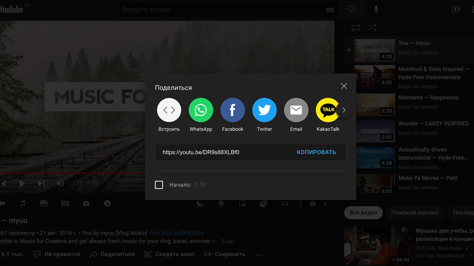Share the video via KakaoTalk

click(x=327, y=110)
